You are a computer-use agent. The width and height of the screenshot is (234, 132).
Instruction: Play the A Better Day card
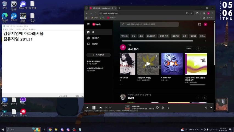(172, 64)
